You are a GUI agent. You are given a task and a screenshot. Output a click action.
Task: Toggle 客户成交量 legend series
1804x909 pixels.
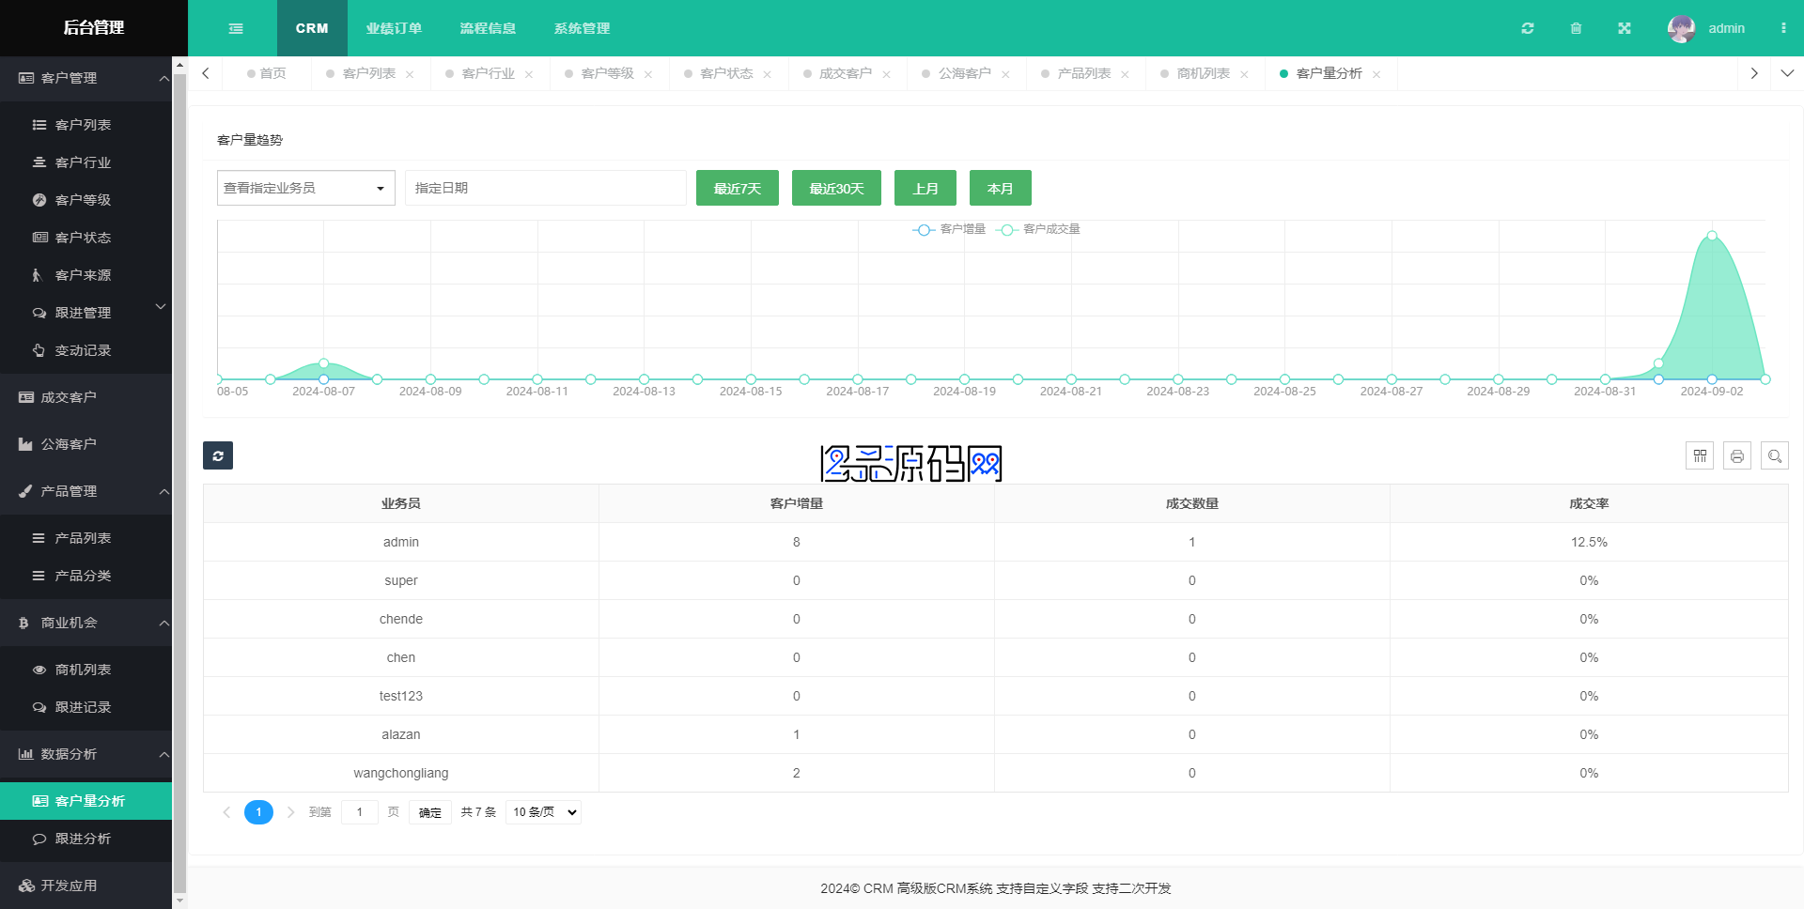point(1038,229)
